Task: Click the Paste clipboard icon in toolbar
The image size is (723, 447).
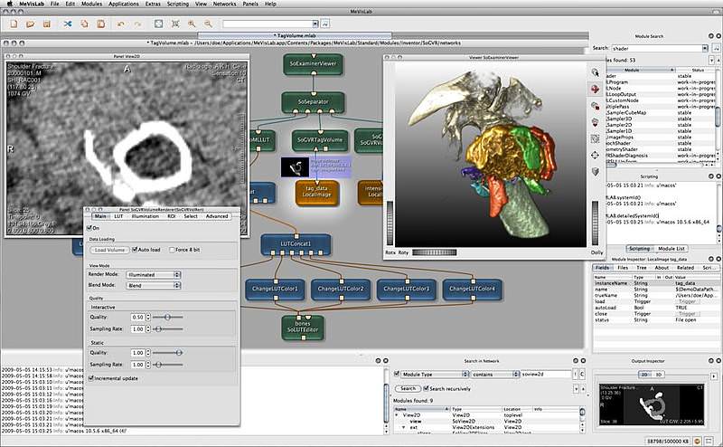Action: click(101, 24)
